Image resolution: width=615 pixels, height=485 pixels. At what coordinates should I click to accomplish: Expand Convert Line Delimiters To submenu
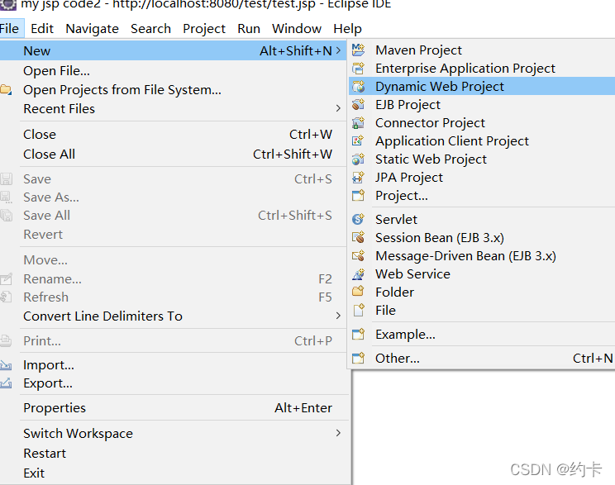(x=338, y=316)
